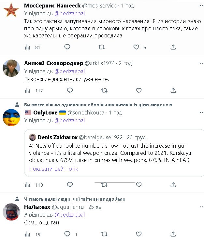
Task: Open 'Показати цей потік' thread link
Action: tap(54, 169)
